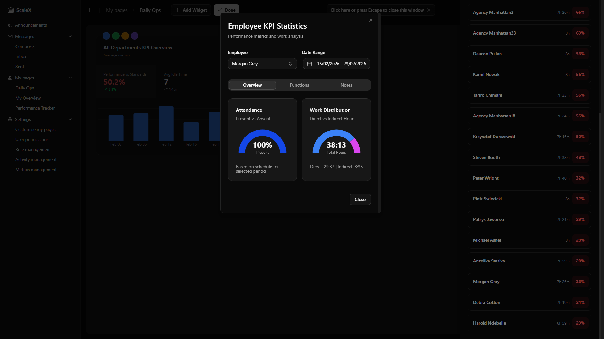Click the calendar icon in Date Range
This screenshot has height=339, width=604.
[310, 64]
